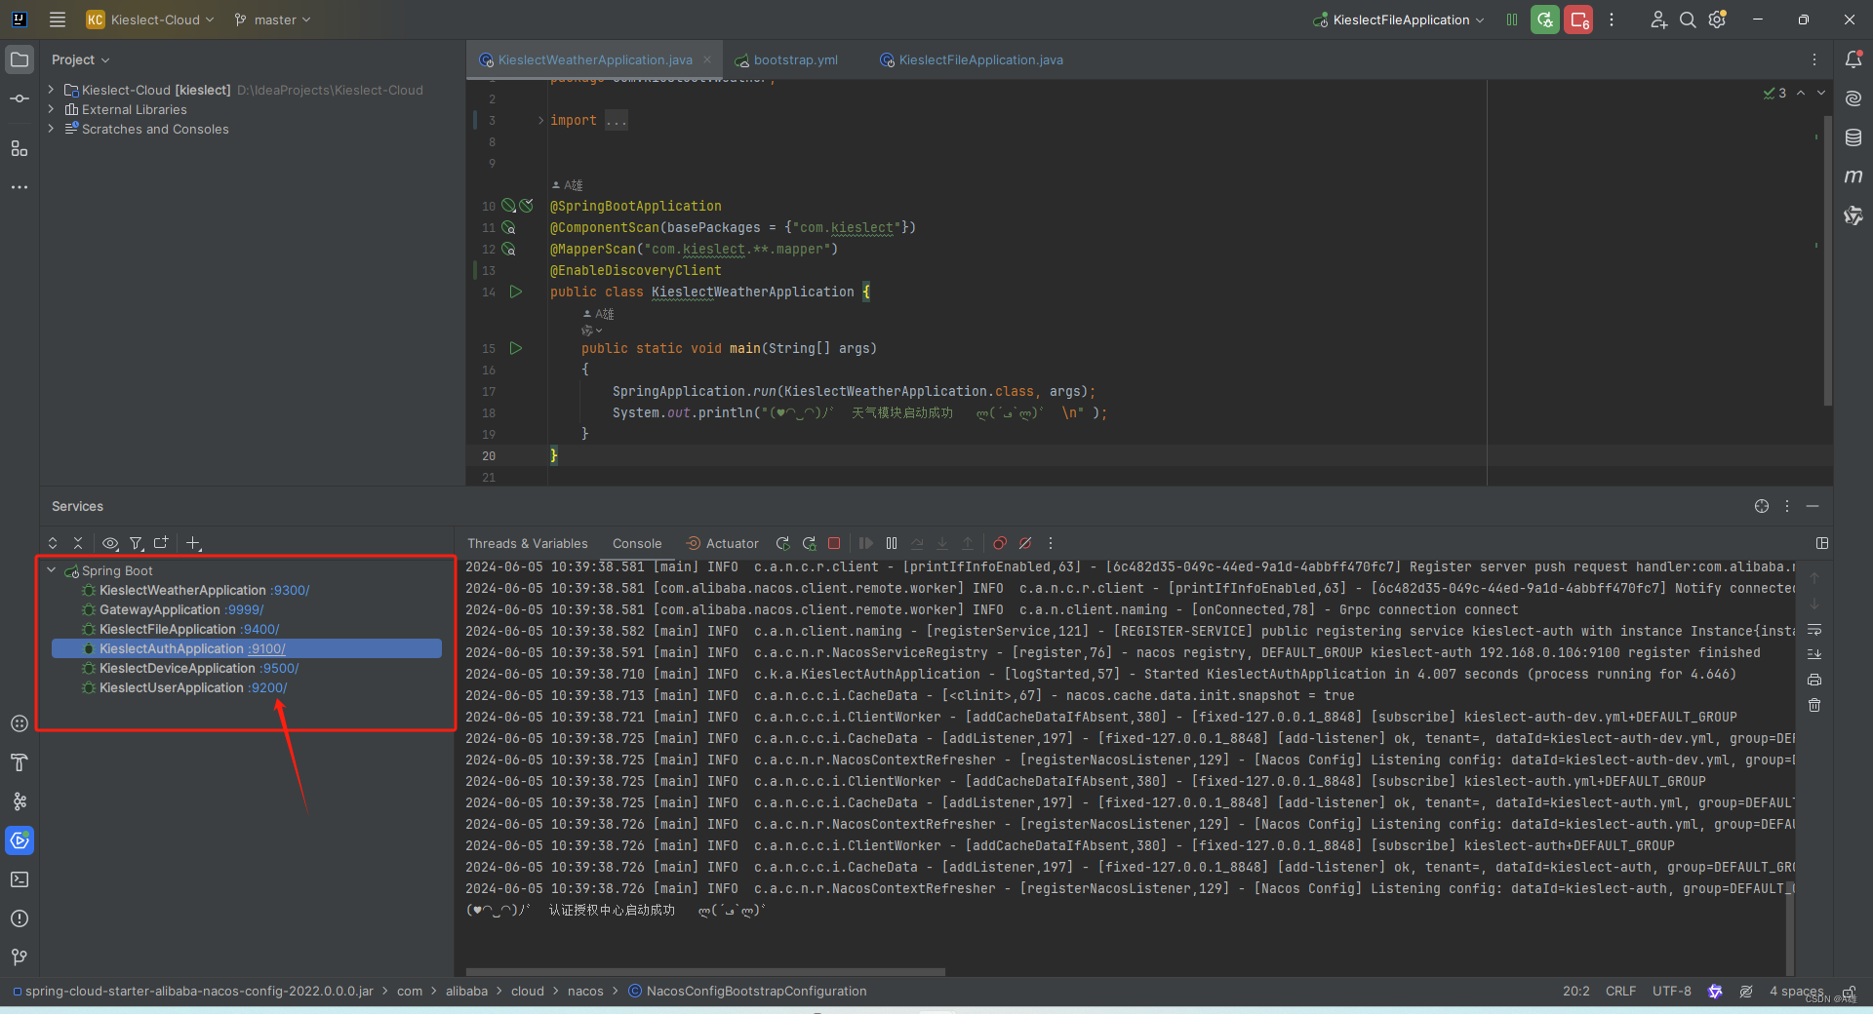1873x1014 pixels.
Task: Stop the KieslectAuthApplication service
Action: 834,543
